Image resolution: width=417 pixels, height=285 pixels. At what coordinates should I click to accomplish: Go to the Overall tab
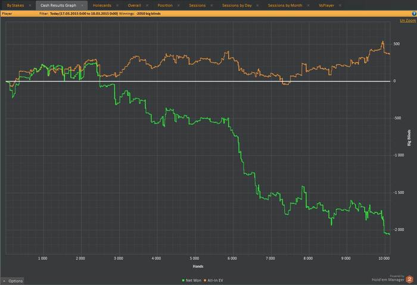(134, 5)
